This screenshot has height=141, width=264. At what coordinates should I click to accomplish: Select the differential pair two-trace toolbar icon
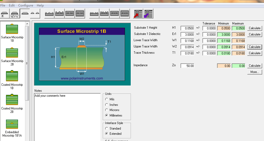point(35,14)
